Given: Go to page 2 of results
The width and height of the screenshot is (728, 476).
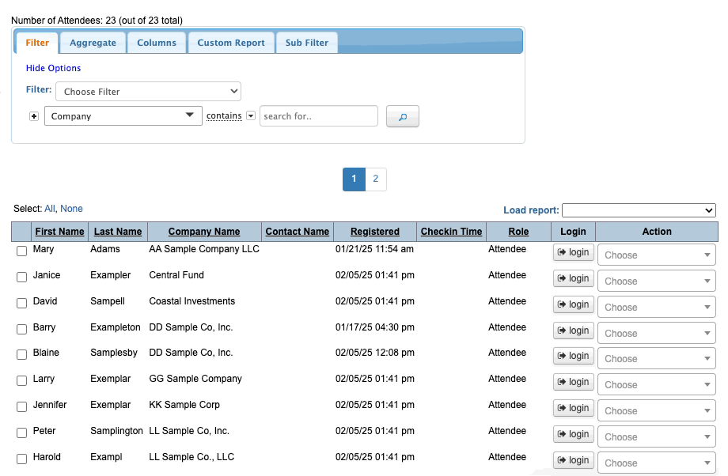Looking at the screenshot, I should pos(376,179).
